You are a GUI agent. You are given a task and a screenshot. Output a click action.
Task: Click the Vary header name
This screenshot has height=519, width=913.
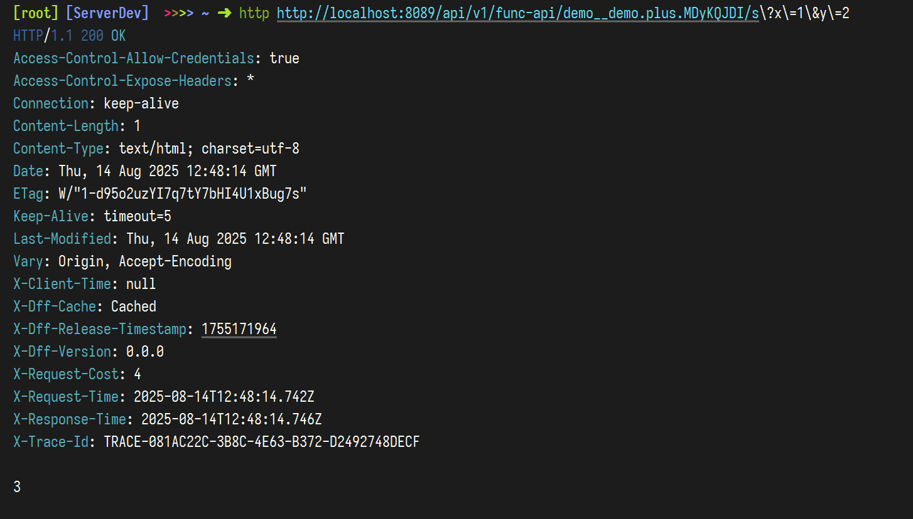[28, 261]
